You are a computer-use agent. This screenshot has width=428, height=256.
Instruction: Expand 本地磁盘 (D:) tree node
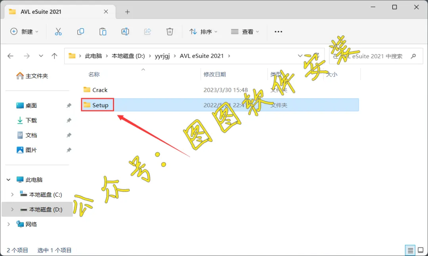click(12, 209)
